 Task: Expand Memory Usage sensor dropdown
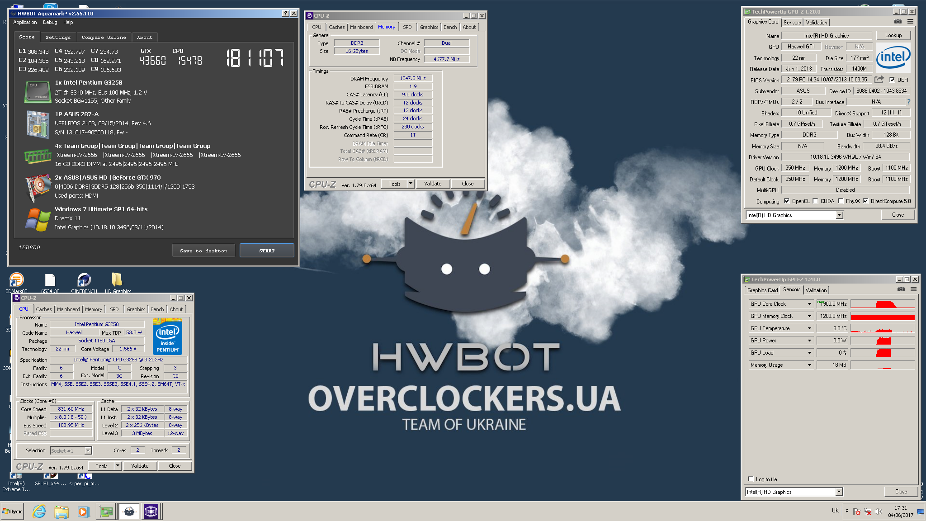click(x=809, y=365)
